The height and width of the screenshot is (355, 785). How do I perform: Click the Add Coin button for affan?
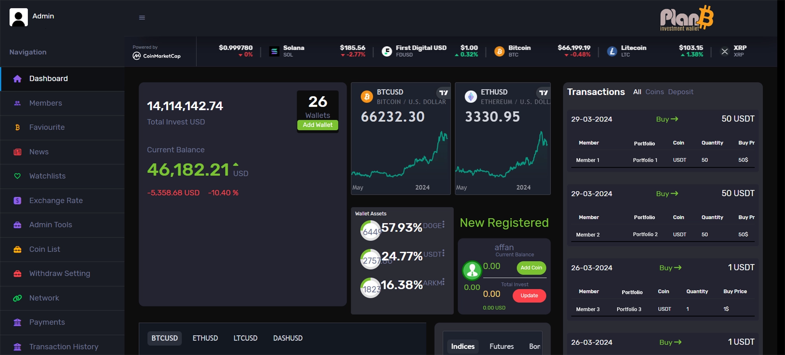(x=531, y=268)
